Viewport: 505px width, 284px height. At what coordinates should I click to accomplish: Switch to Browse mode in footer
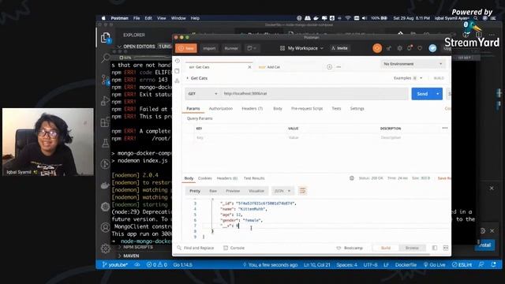pos(412,248)
